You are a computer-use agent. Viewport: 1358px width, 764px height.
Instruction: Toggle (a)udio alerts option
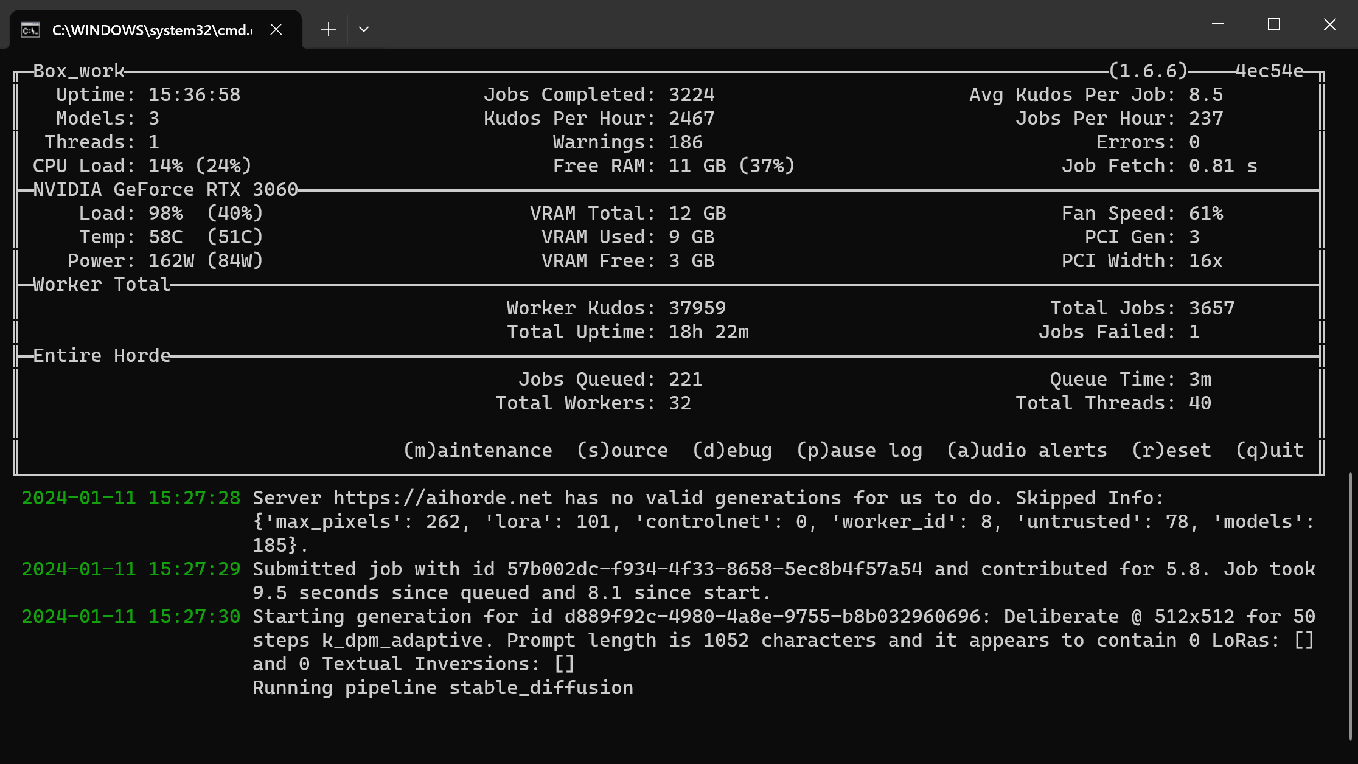pos(1027,450)
